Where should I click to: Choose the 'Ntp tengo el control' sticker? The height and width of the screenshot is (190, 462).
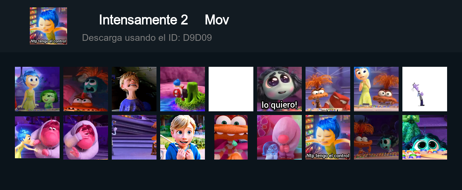(x=328, y=137)
